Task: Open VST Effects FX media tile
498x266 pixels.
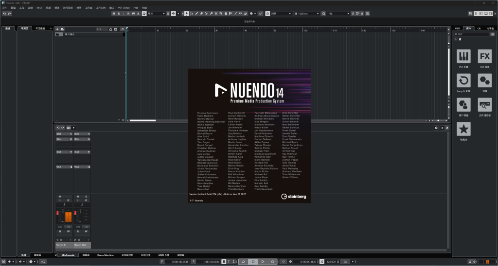Action: [x=484, y=56]
